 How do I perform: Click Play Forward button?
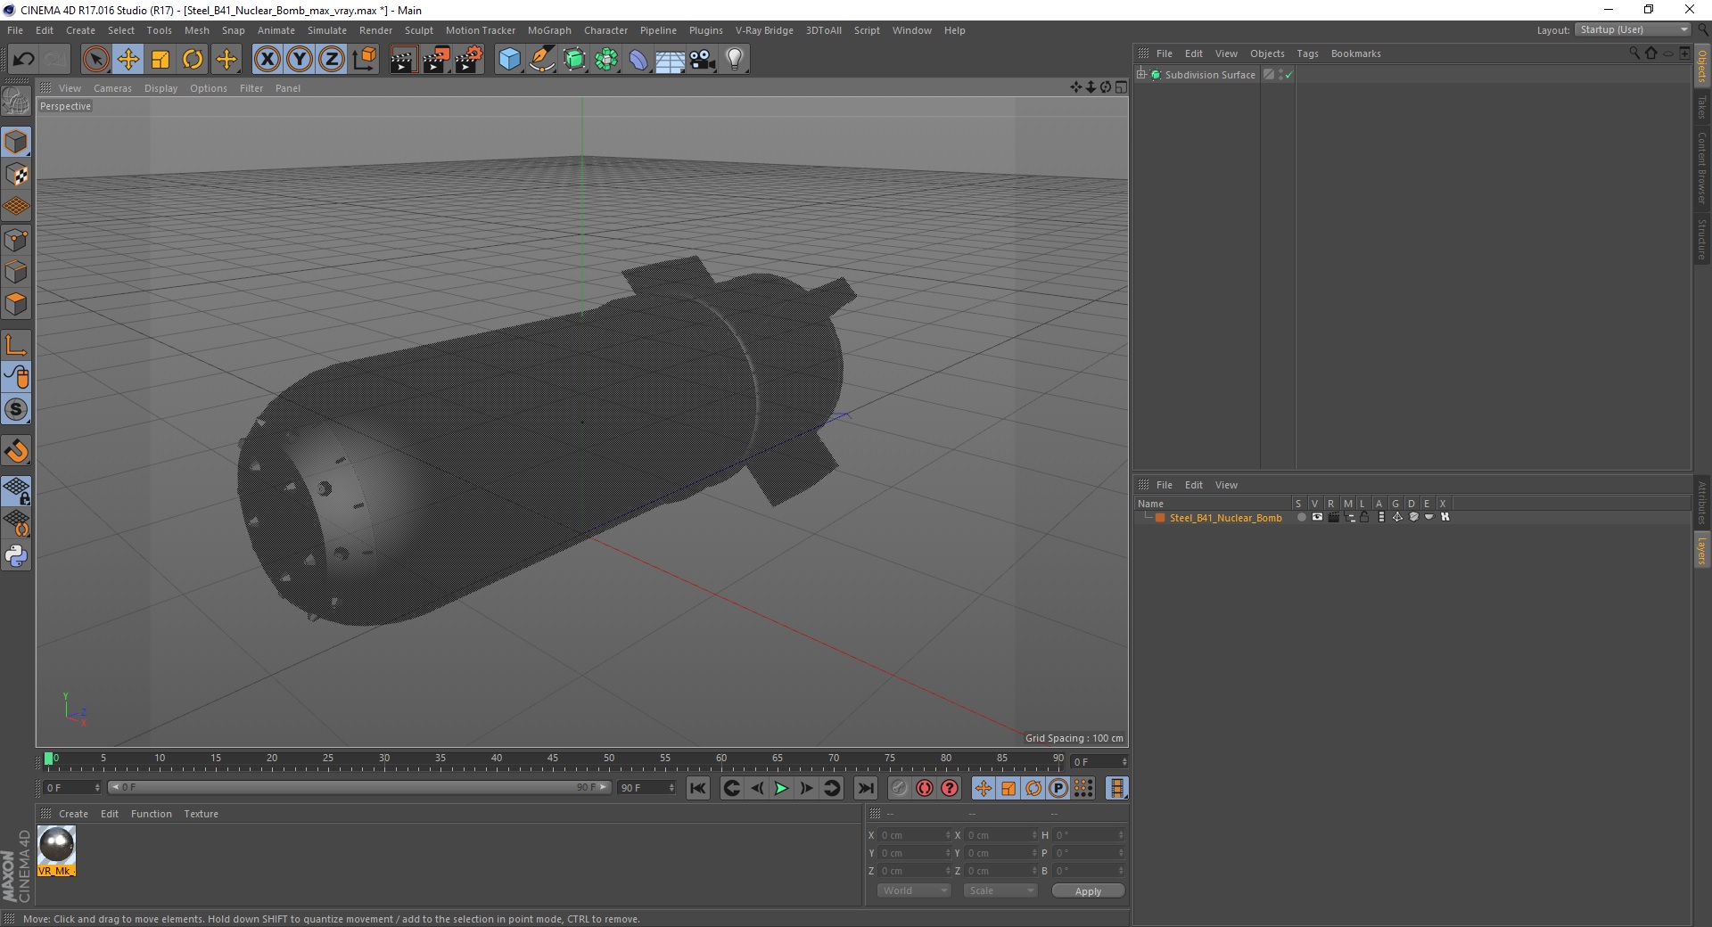coord(781,788)
